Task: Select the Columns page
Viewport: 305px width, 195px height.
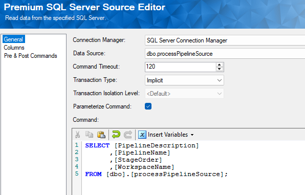Action: (14, 48)
